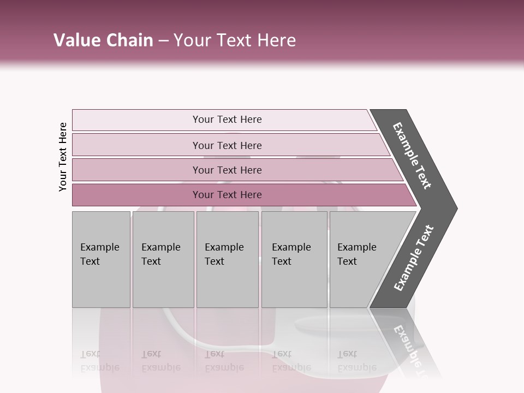This screenshot has height=393, width=524.
Task: Select the second Your Text Here bar
Action: point(227,145)
